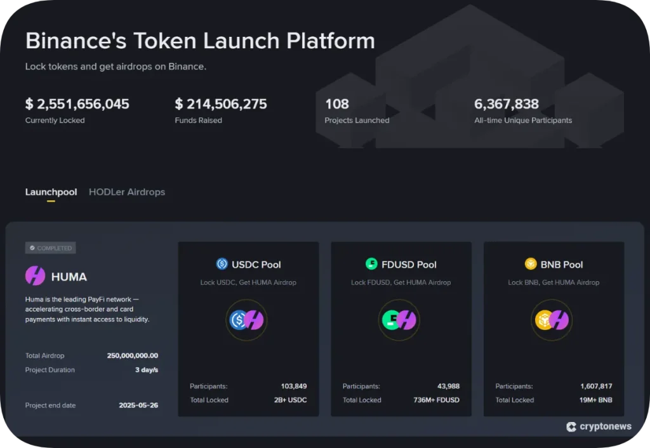The width and height of the screenshot is (650, 448).
Task: Open the USDC Pool card title
Action: coord(256,265)
